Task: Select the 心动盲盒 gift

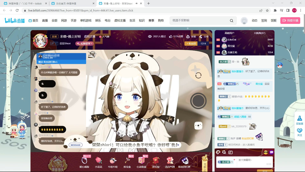Action: tap(142, 162)
